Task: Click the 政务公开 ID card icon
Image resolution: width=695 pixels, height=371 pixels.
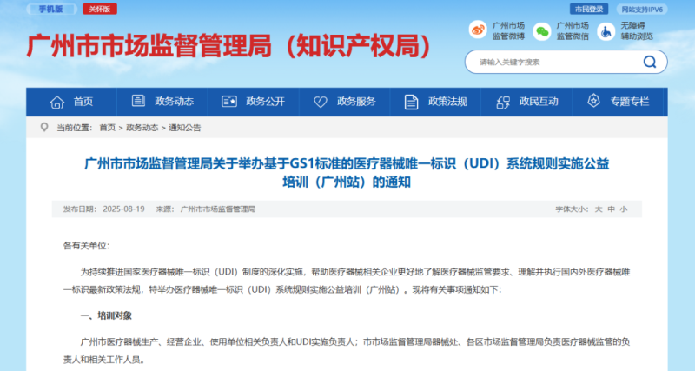Action: click(x=229, y=102)
